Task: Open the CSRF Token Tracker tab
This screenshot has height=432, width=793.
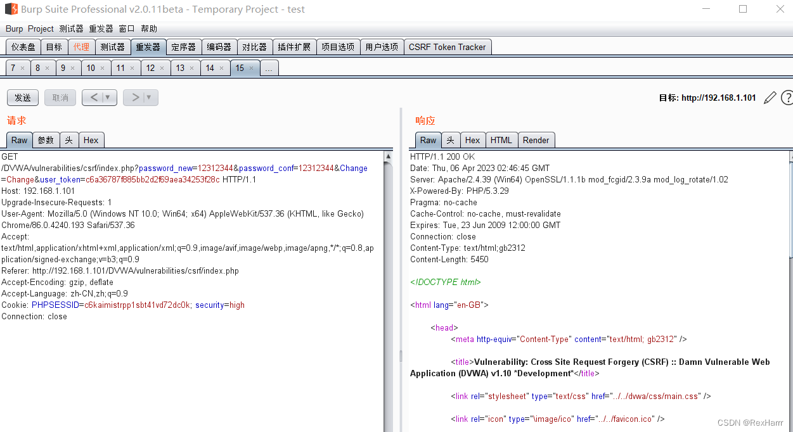Action: (448, 47)
